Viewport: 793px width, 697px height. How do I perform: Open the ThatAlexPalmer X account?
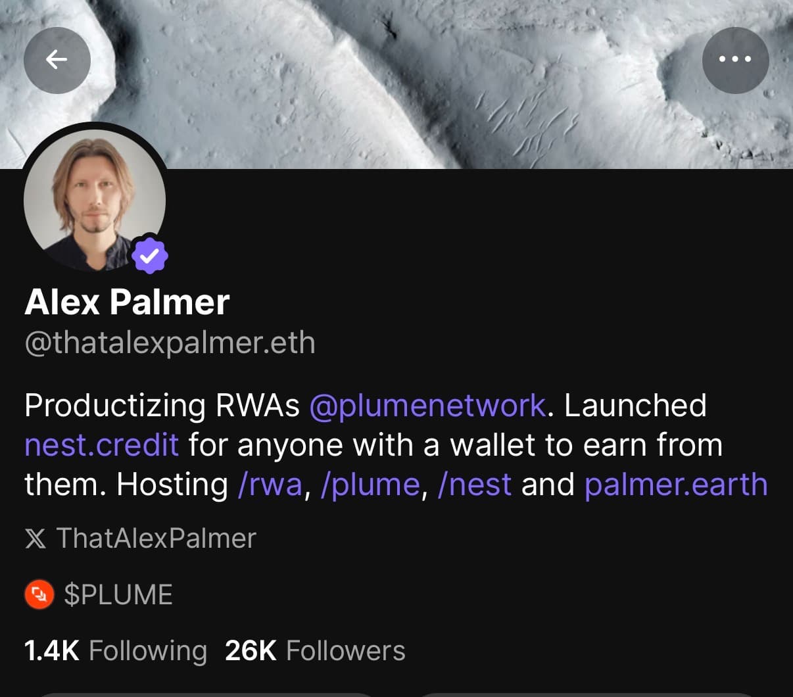tap(156, 539)
